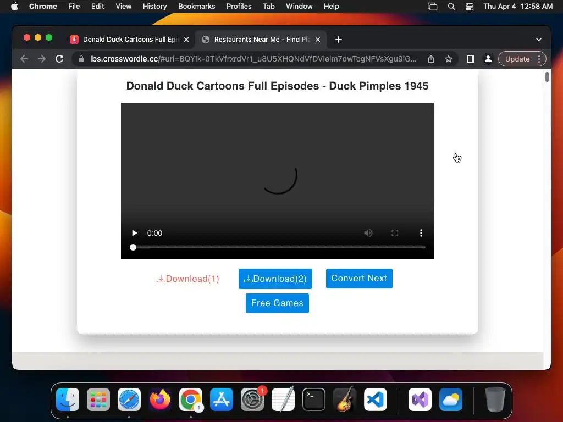Screen dimensions: 563x422
Task: Toggle the Chrome side panel
Action: [471, 59]
